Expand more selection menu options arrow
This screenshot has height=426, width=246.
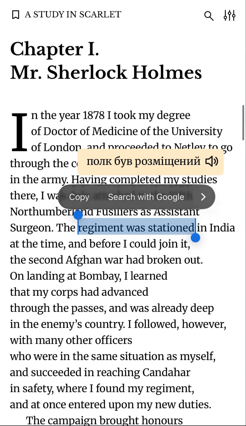(203, 197)
